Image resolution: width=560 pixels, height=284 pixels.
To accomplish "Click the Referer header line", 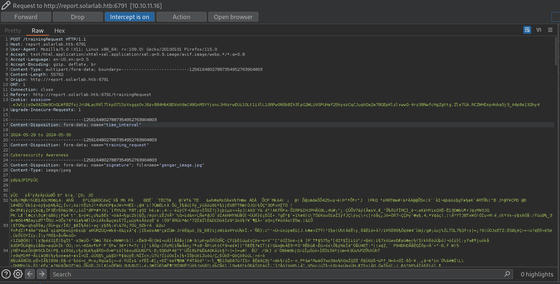I will point(81,95).
